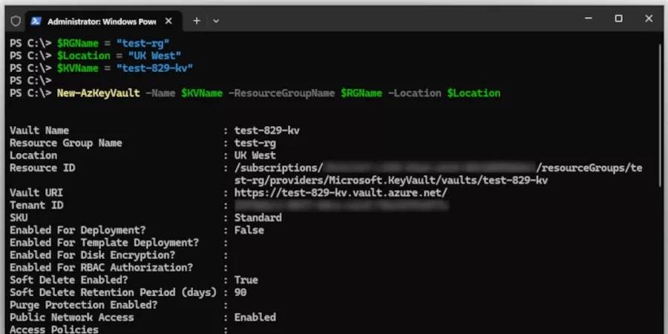Click the retention period value 90
Image resolution: width=668 pixels, height=334 pixels.
click(x=240, y=292)
